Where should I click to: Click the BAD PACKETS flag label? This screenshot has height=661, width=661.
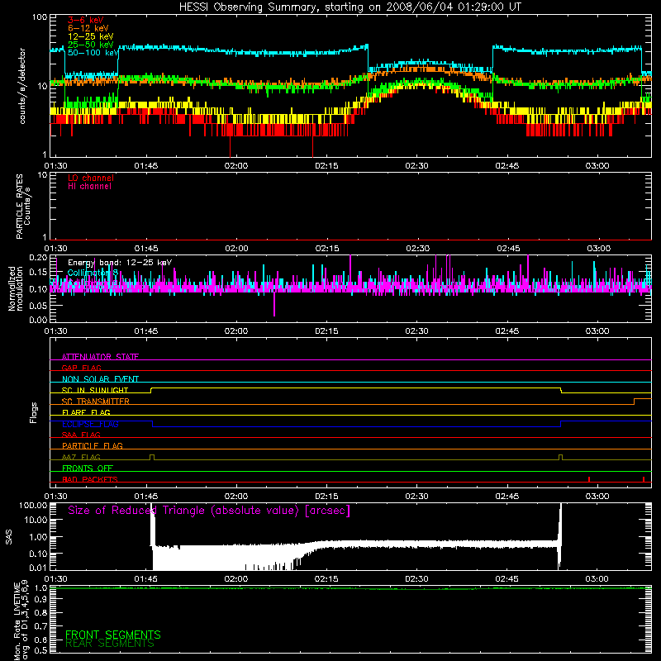coord(90,479)
